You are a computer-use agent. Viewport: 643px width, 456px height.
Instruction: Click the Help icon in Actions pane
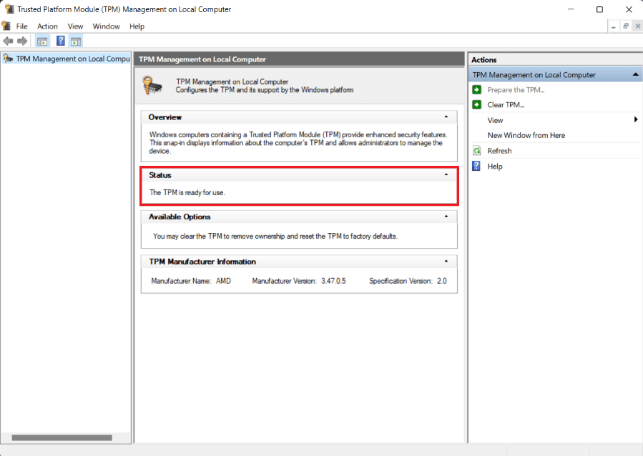[x=477, y=167]
